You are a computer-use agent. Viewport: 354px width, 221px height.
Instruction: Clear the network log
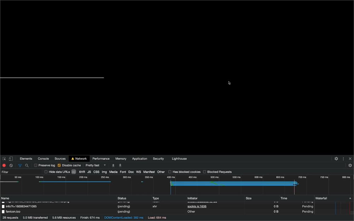[x=11, y=165]
